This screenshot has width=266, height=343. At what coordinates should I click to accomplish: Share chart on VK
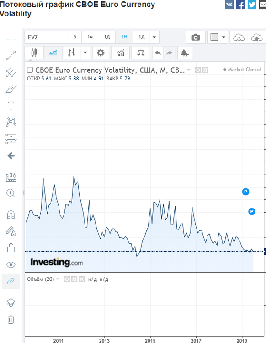[x=229, y=5]
